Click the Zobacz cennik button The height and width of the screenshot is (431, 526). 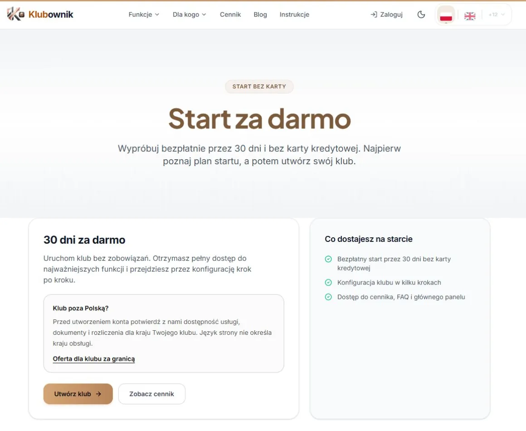point(151,394)
